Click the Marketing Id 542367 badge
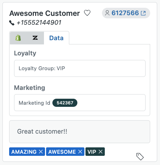Screen dimensions: 160x165 tap(65, 103)
